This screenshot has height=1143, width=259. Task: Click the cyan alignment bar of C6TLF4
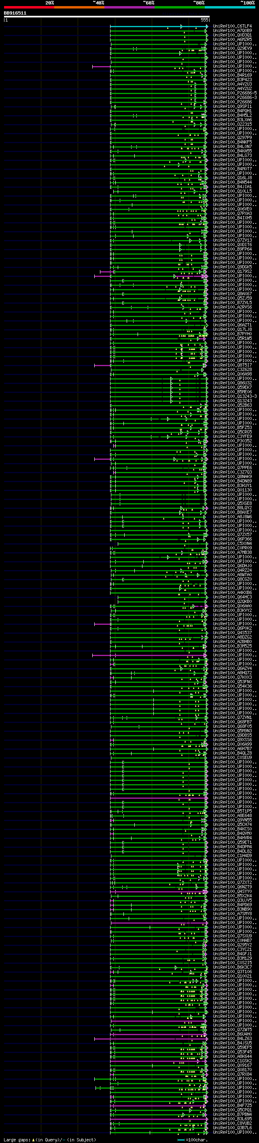click(x=159, y=26)
